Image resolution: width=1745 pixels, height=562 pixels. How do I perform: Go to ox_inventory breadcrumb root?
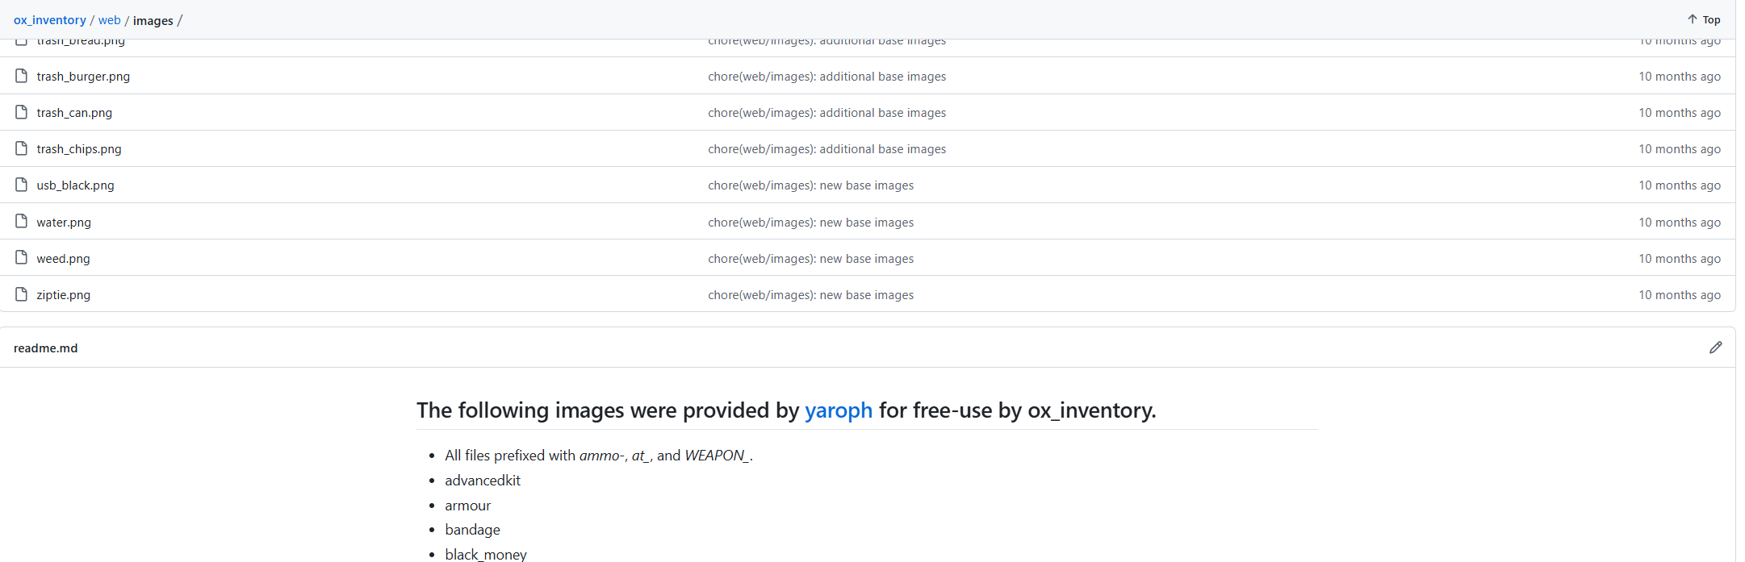[50, 20]
